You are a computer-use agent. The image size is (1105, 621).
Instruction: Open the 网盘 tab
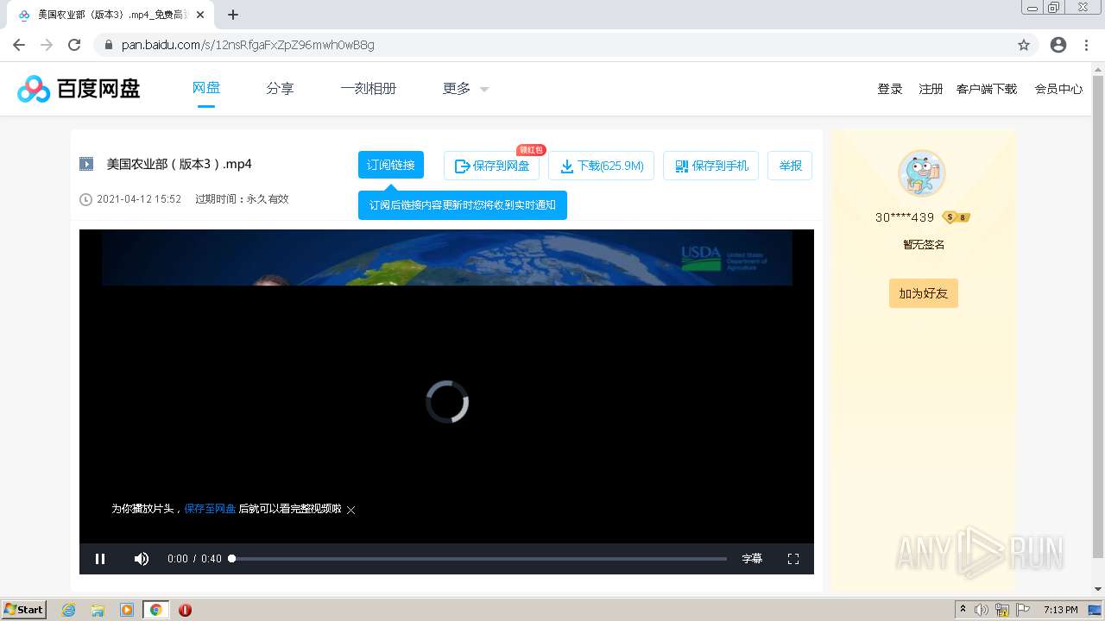pos(205,88)
